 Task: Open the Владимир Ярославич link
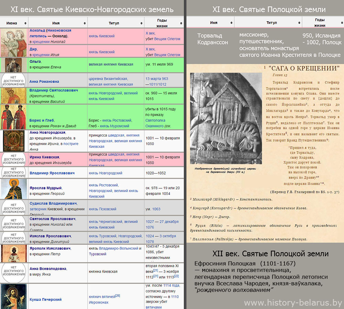pos(52,173)
